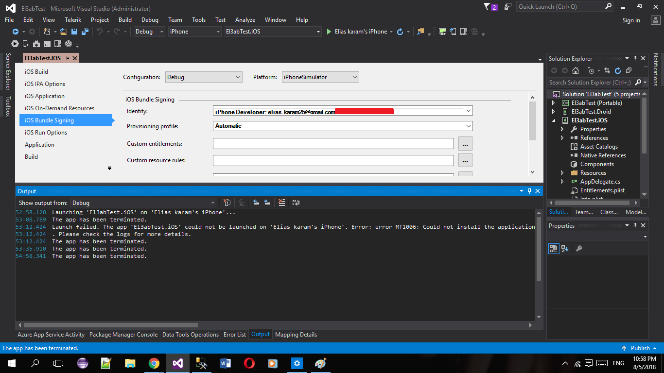664x373 pixels.
Task: Click the Property Pages wrench icon in Properties
Action: coord(579,249)
